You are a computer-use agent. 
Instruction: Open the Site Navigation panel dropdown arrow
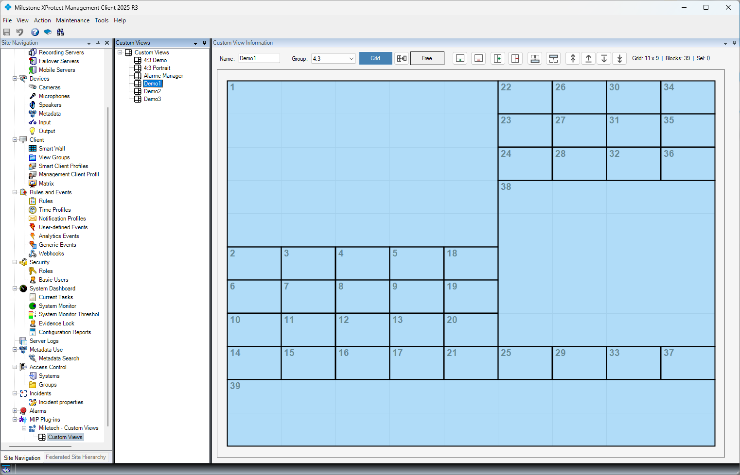pyautogui.click(x=89, y=43)
